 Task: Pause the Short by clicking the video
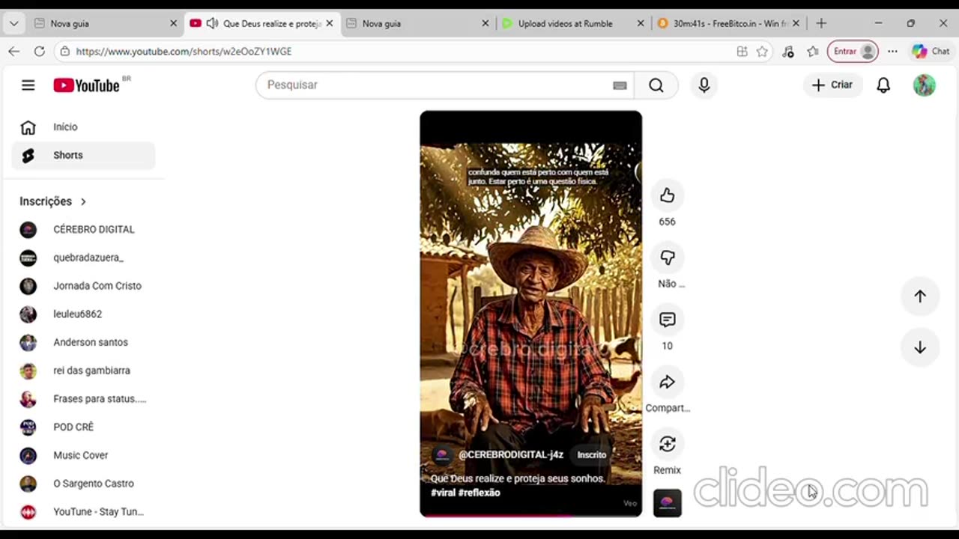coord(530,314)
